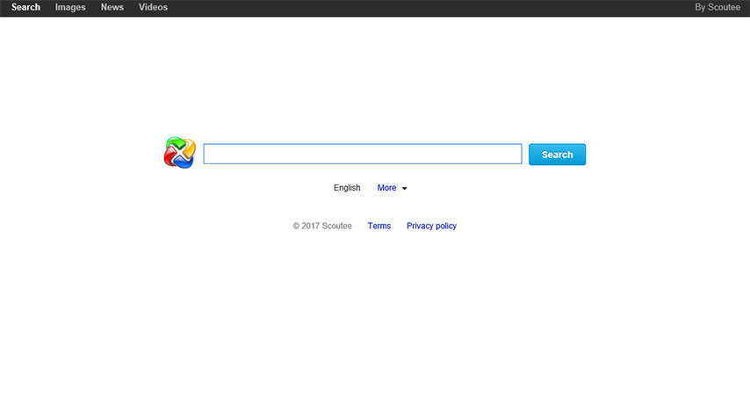Click the © 2017 Scoutee footer text
This screenshot has height=418, width=750.
pos(322,226)
